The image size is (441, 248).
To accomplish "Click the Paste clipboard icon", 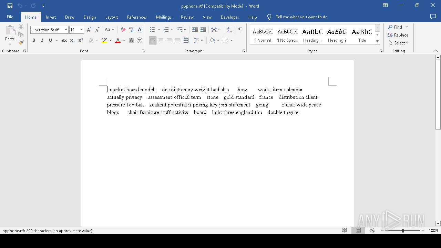I will click(x=10, y=30).
